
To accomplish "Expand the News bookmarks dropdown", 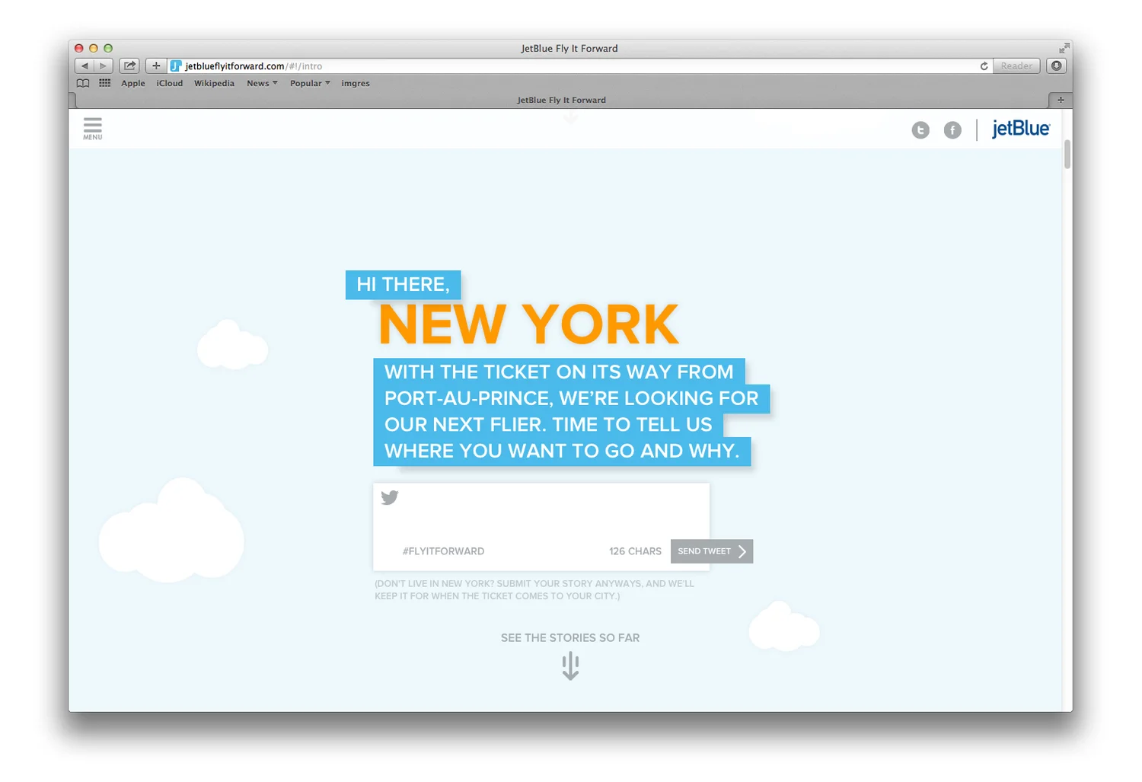I will [262, 83].
